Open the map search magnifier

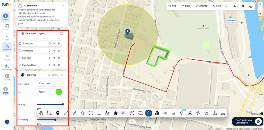point(227,6)
